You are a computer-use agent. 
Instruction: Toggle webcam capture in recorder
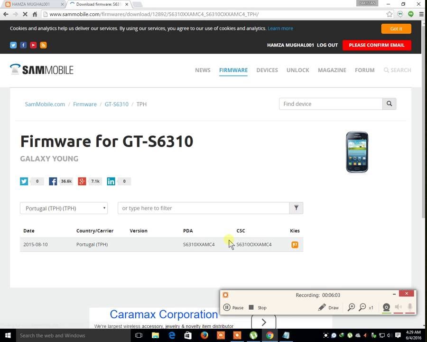[x=386, y=308]
